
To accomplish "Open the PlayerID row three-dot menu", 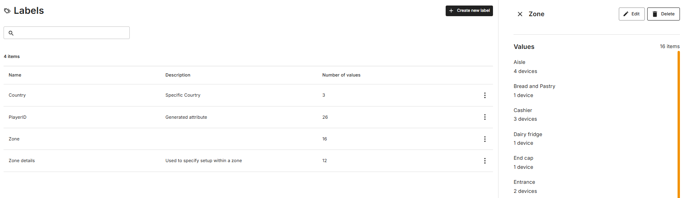I will (x=485, y=117).
